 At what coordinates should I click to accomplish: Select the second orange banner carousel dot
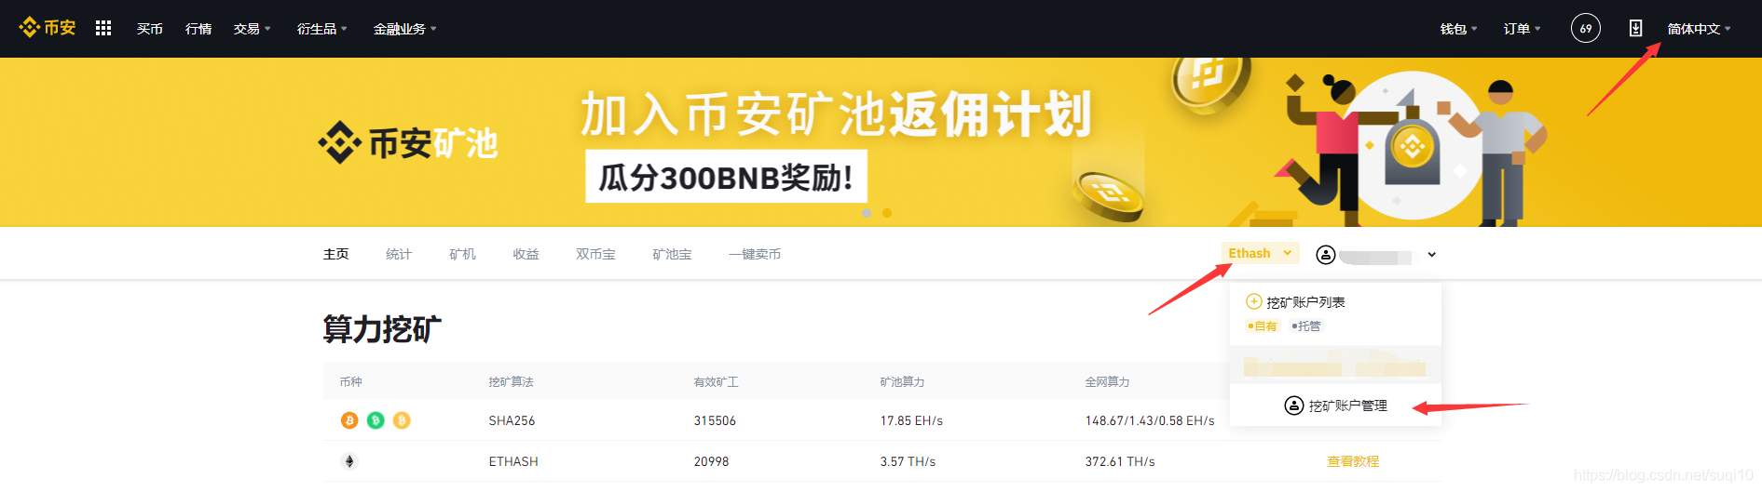(887, 213)
